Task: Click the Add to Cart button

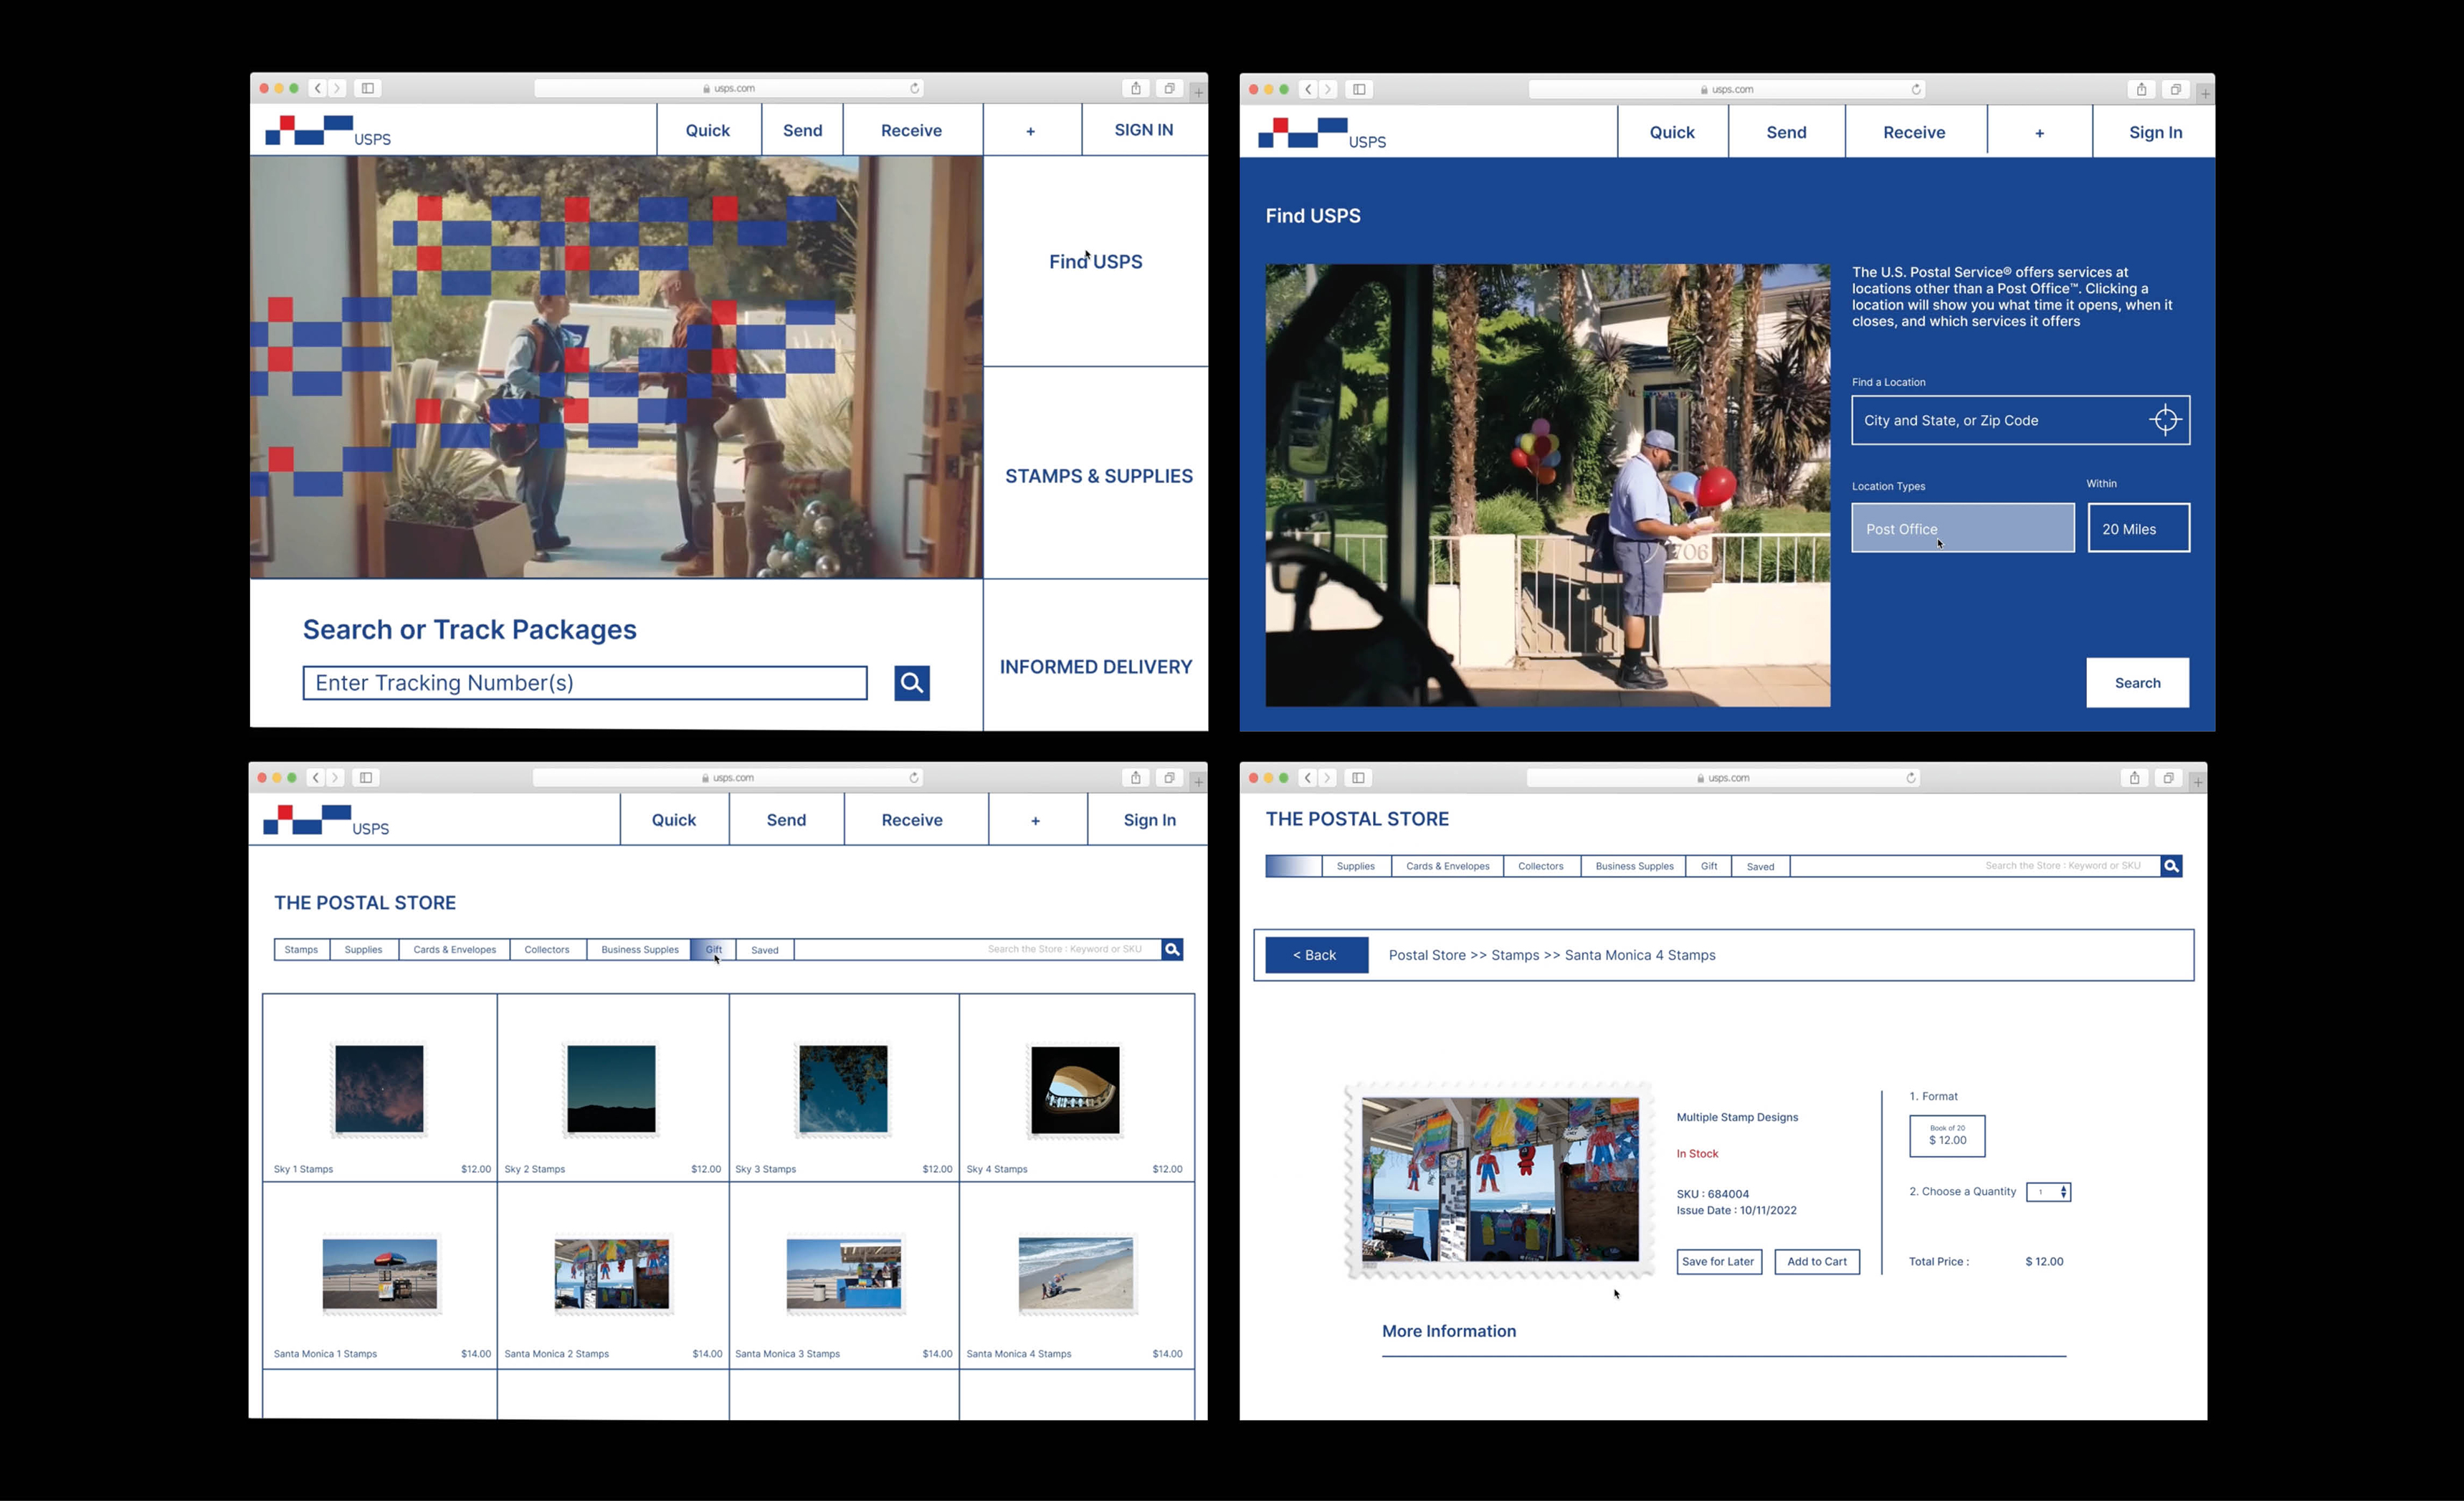Action: pyautogui.click(x=1816, y=1262)
